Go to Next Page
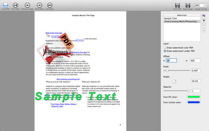This screenshot has width=209, height=131. pos(39,5)
